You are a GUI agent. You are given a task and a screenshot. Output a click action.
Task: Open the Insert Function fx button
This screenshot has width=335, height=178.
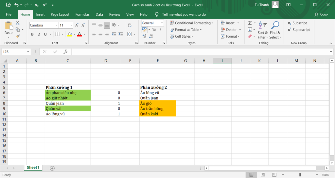(x=65, y=52)
